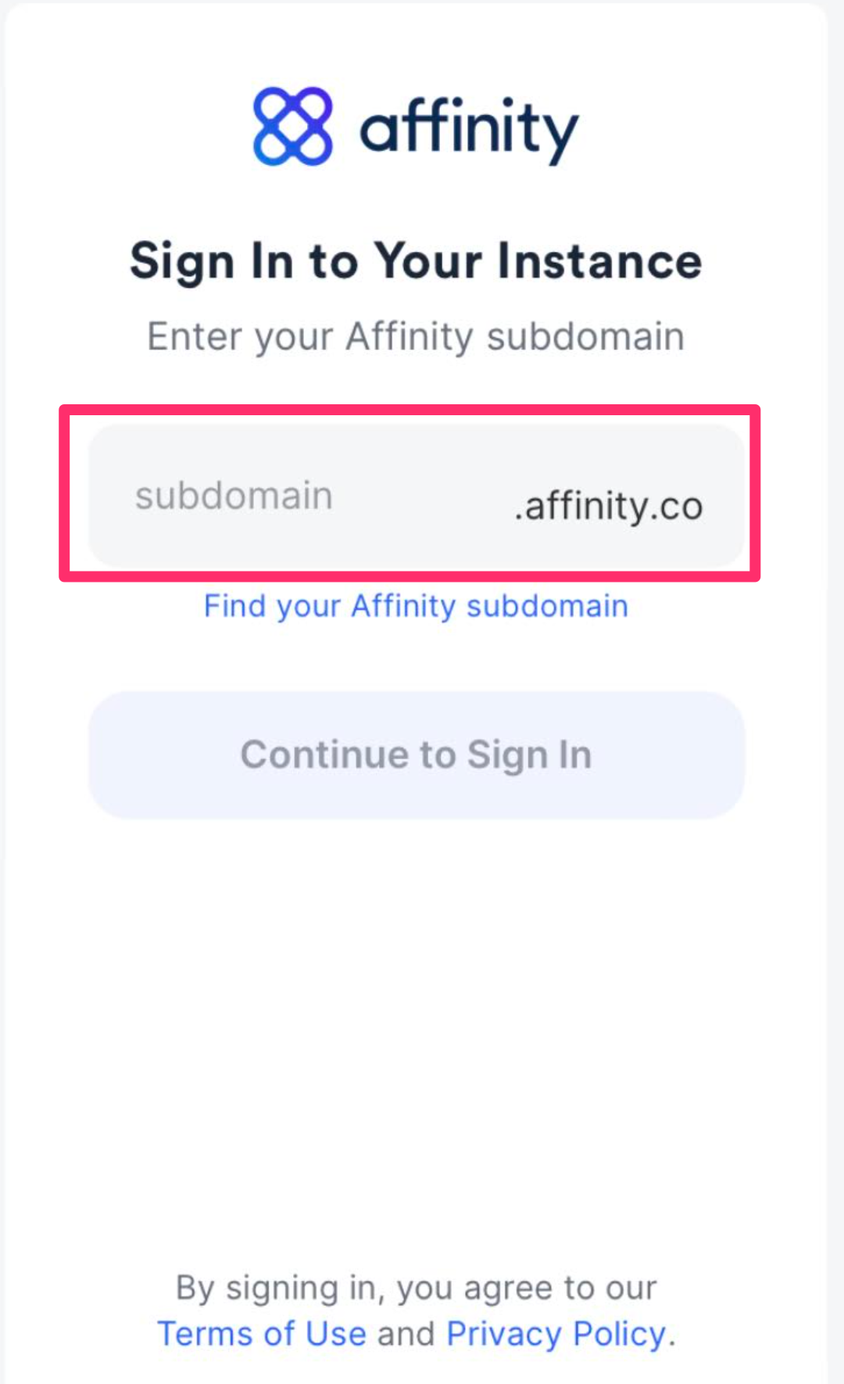Open the Terms of Use page

click(262, 1332)
